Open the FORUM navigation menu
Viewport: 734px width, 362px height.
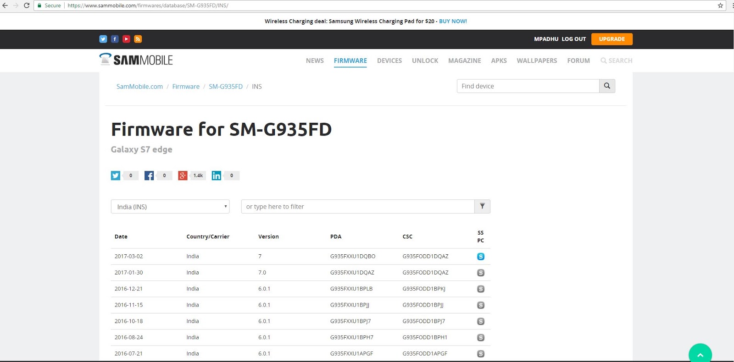point(578,60)
